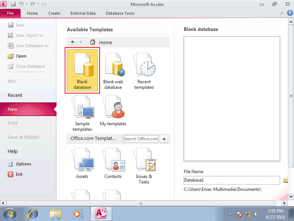Go back in template navigation

pyautogui.click(x=73, y=42)
